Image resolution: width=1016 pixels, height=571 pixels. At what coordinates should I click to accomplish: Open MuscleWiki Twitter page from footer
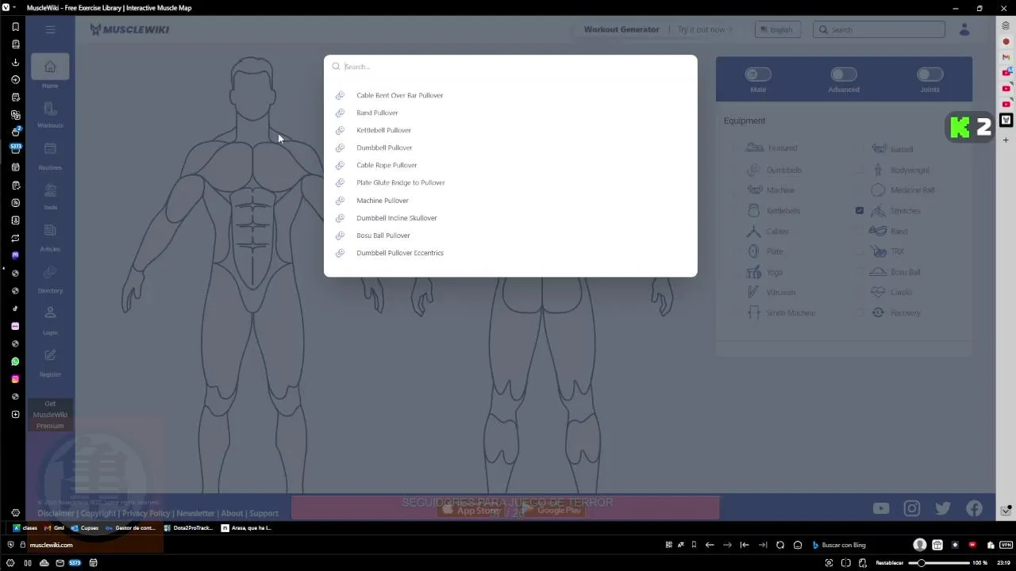click(943, 508)
